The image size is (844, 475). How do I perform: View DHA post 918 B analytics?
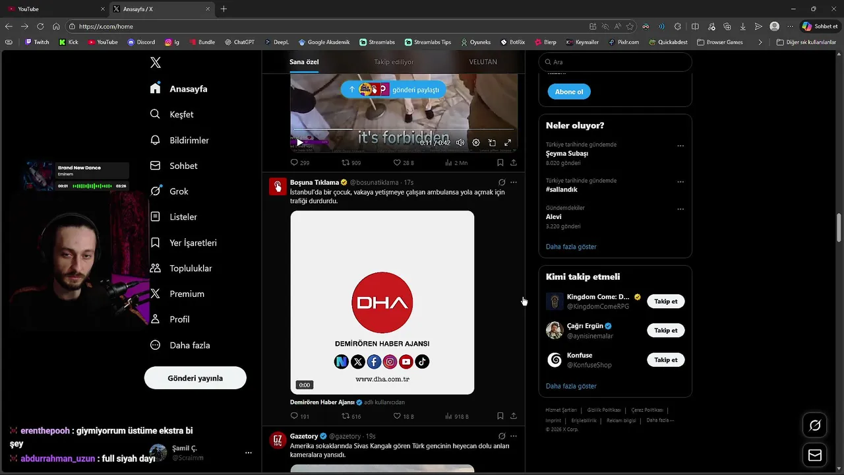coord(456,416)
